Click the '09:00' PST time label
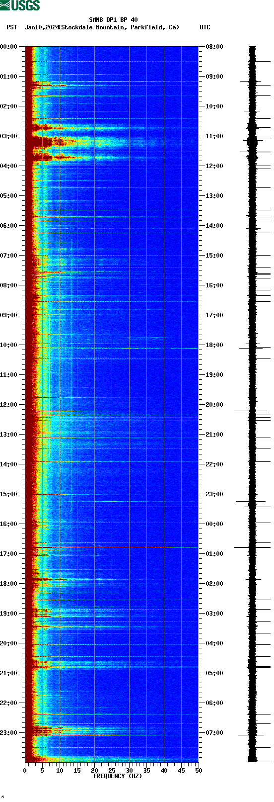This screenshot has height=802, width=274. (x=9, y=315)
